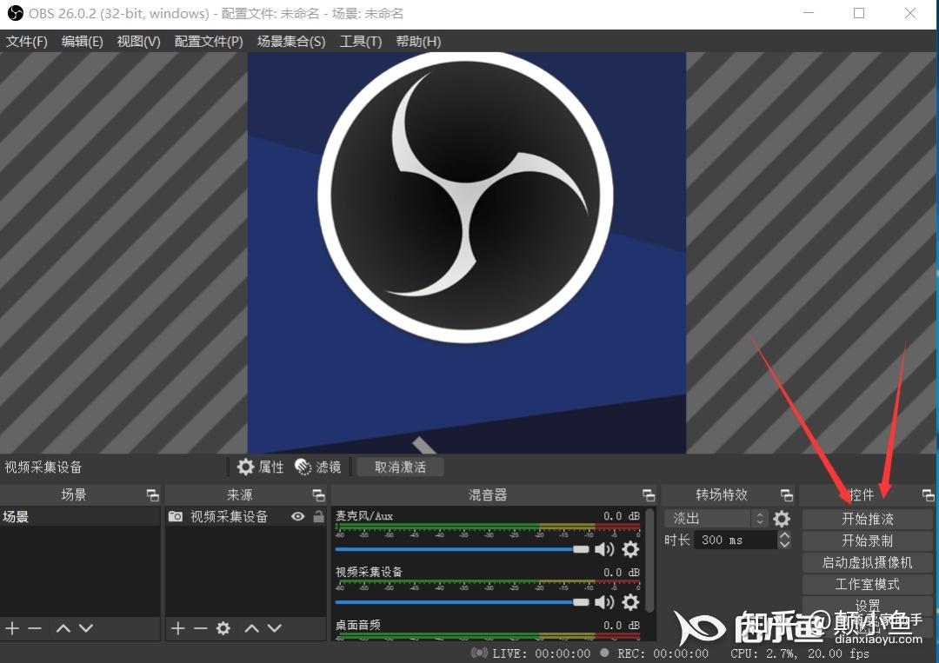The height and width of the screenshot is (663, 939).
Task: Toggle 启动虚拟摄像机 virtual camera
Action: click(867, 562)
